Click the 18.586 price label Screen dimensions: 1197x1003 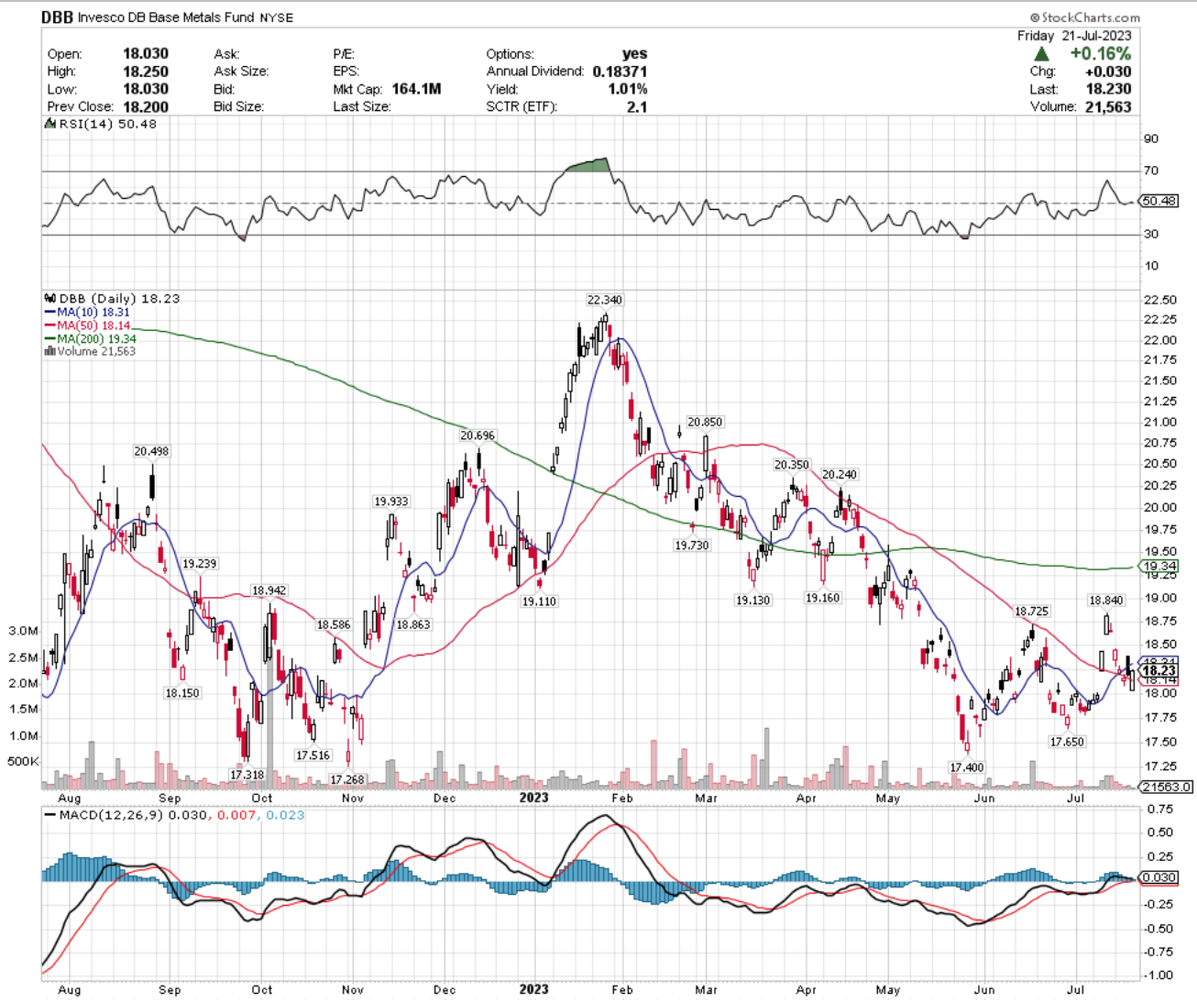pos(334,624)
